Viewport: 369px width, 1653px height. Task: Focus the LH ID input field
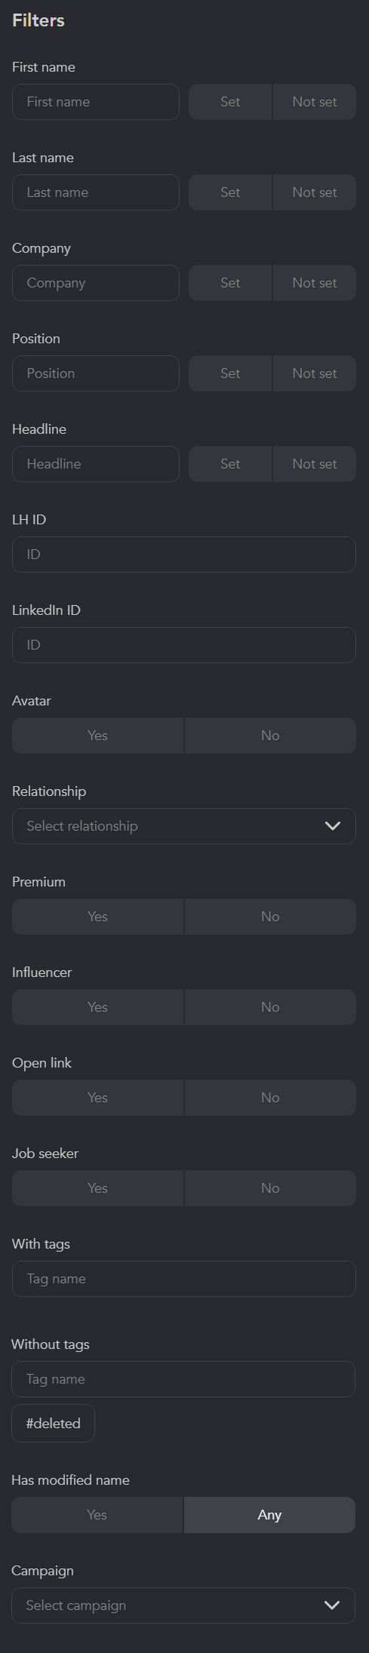184,555
